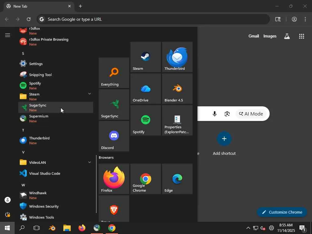Start voice search with microphone icon

click(x=214, y=114)
